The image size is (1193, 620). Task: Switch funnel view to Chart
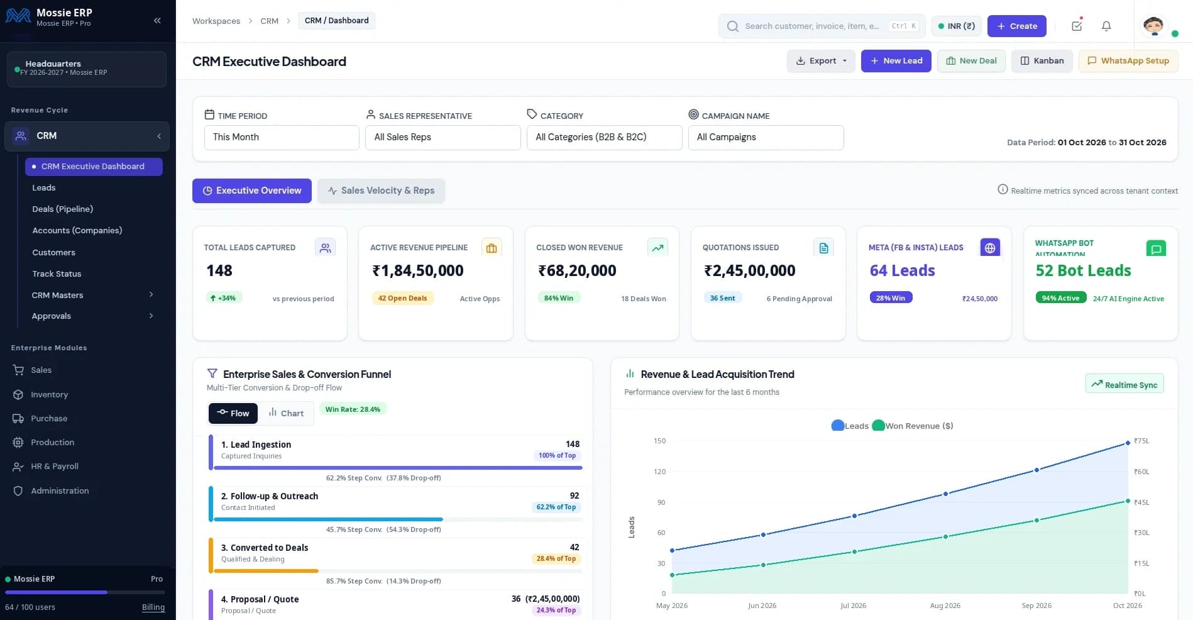tap(286, 413)
